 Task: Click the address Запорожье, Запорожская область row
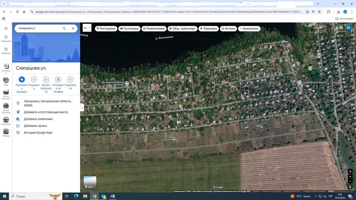point(46,103)
